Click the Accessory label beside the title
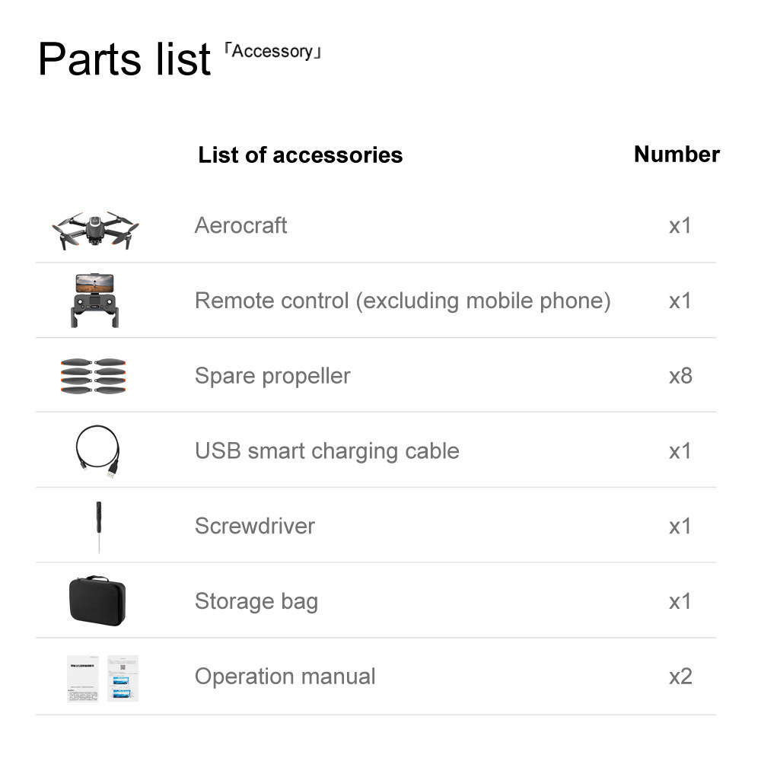Viewport: 761px width, 761px height. click(272, 52)
